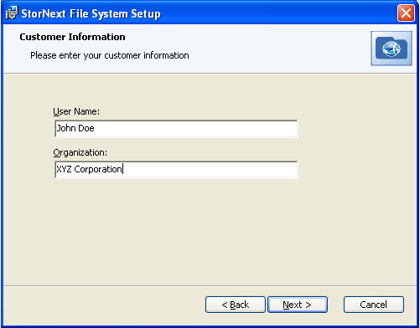Click the Customer Information heading

click(x=72, y=37)
